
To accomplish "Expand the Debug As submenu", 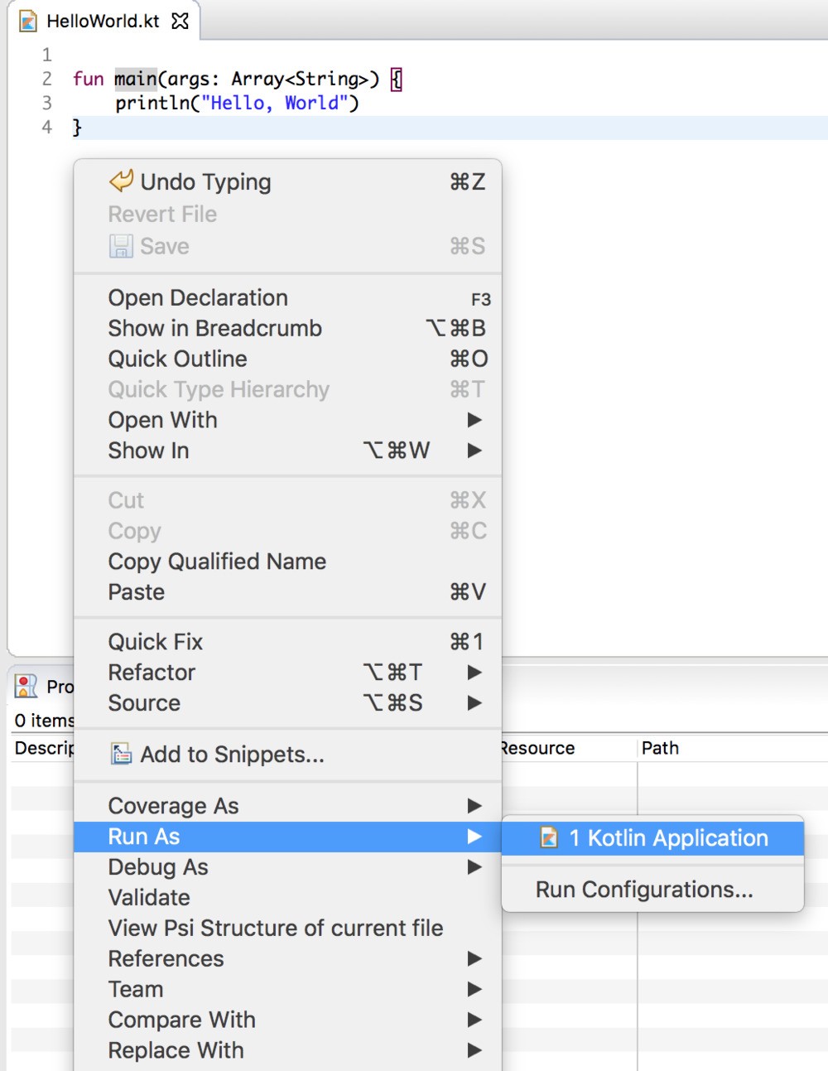I will [x=157, y=867].
